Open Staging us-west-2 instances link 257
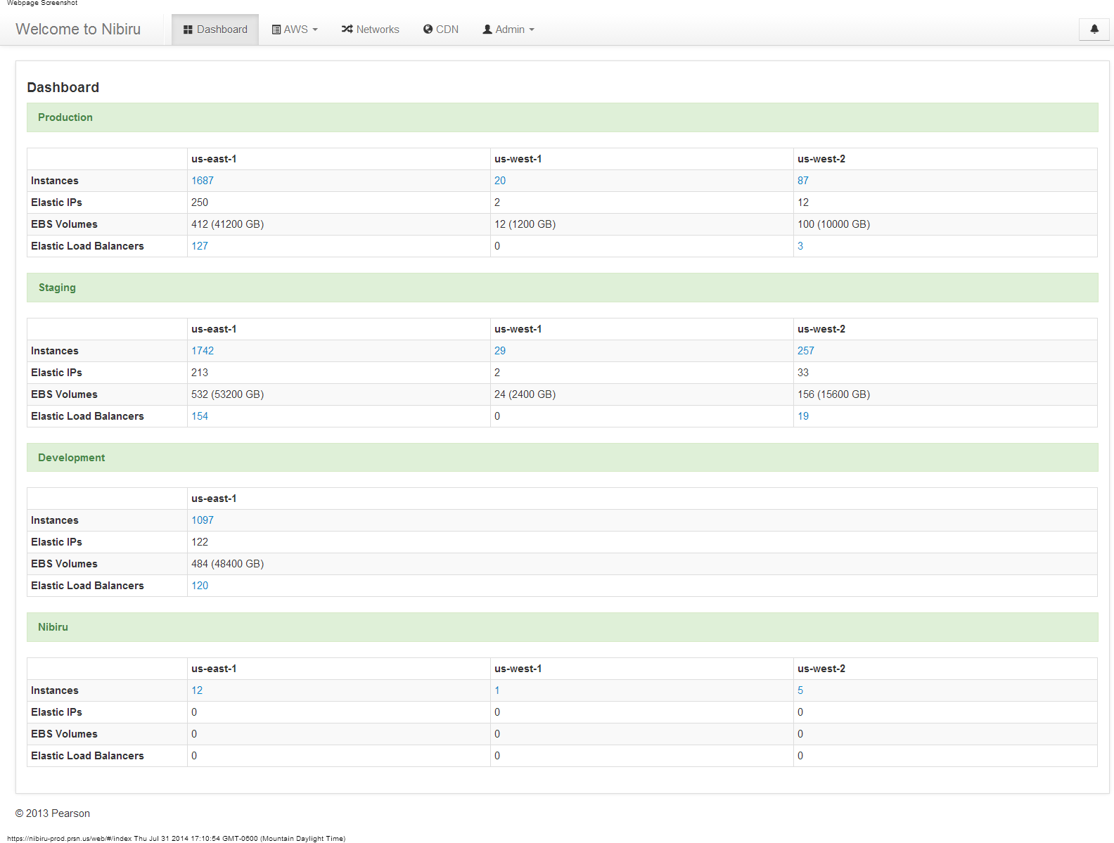The image size is (1114, 843). click(x=806, y=351)
